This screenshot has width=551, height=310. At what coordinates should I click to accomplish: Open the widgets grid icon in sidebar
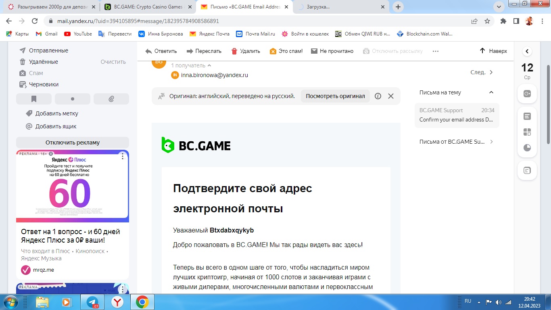527,132
